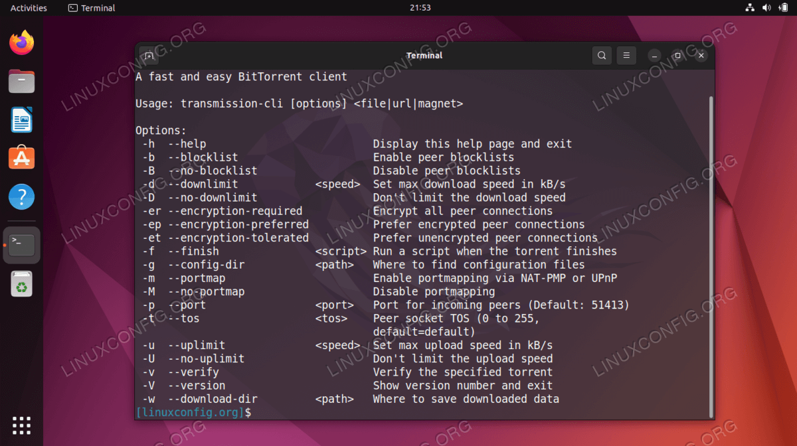Click the "--encryption-tolerated" option text
Image resolution: width=797 pixels, height=446 pixels.
click(x=238, y=238)
